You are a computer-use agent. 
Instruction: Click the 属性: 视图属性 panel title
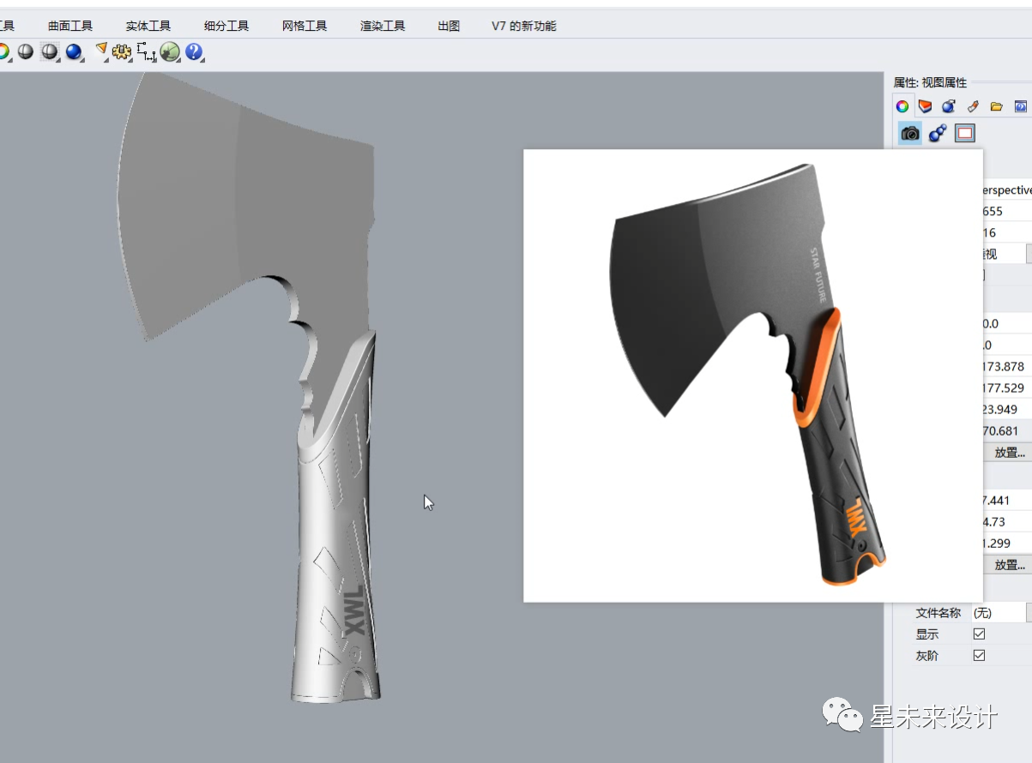[x=930, y=82]
